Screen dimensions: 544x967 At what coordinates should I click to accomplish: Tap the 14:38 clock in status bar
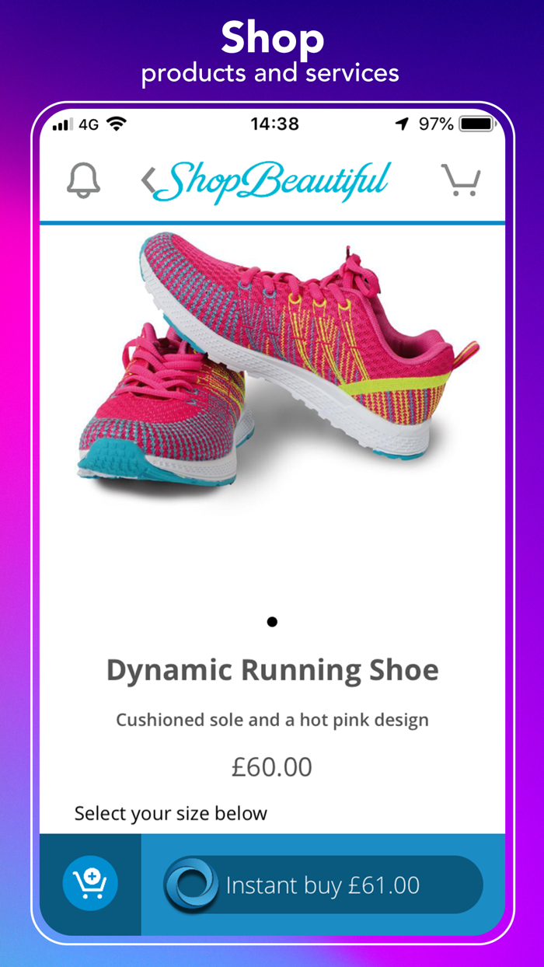coord(274,124)
